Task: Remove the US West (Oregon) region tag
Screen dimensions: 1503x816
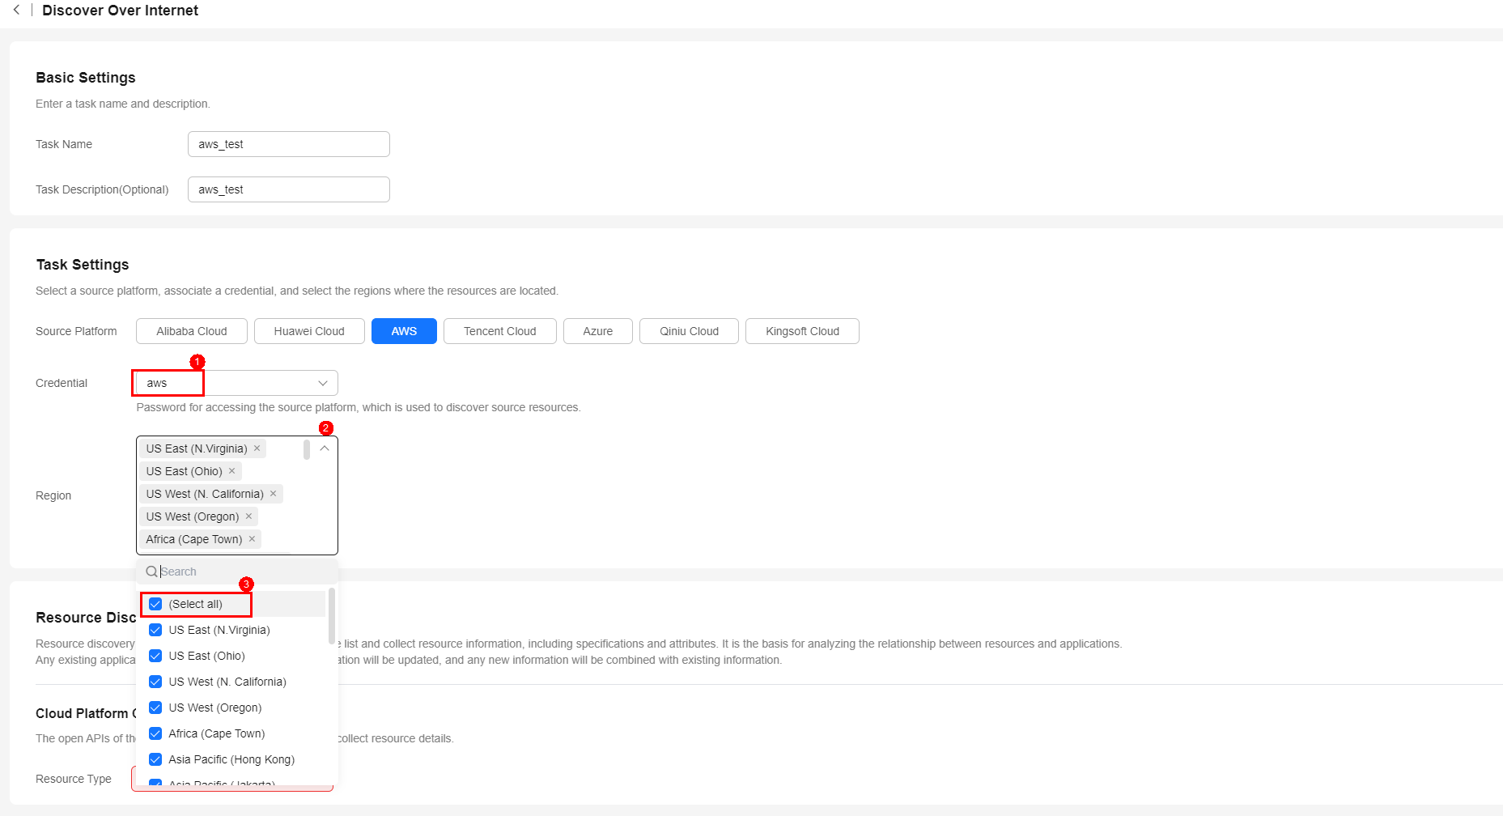Action: pos(249,516)
